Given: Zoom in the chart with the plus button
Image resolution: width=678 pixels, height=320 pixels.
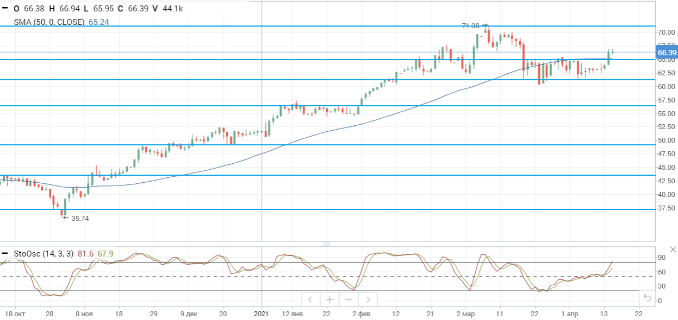Looking at the screenshot, I should [x=329, y=299].
